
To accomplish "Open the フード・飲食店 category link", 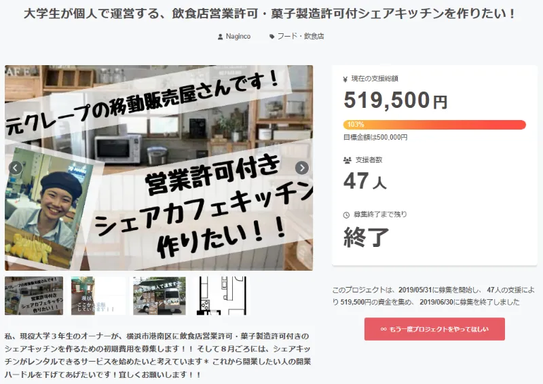I will 301,37.
